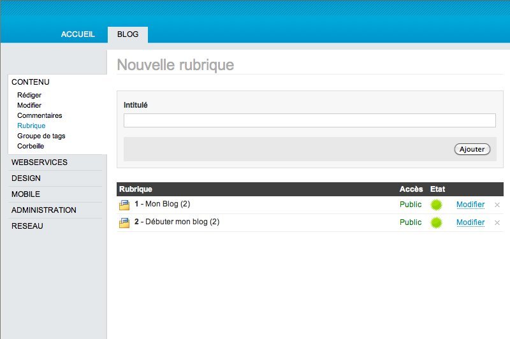Delete Débuter mon blog with X icon
Image resolution: width=510 pixels, height=339 pixels.
[x=497, y=223]
